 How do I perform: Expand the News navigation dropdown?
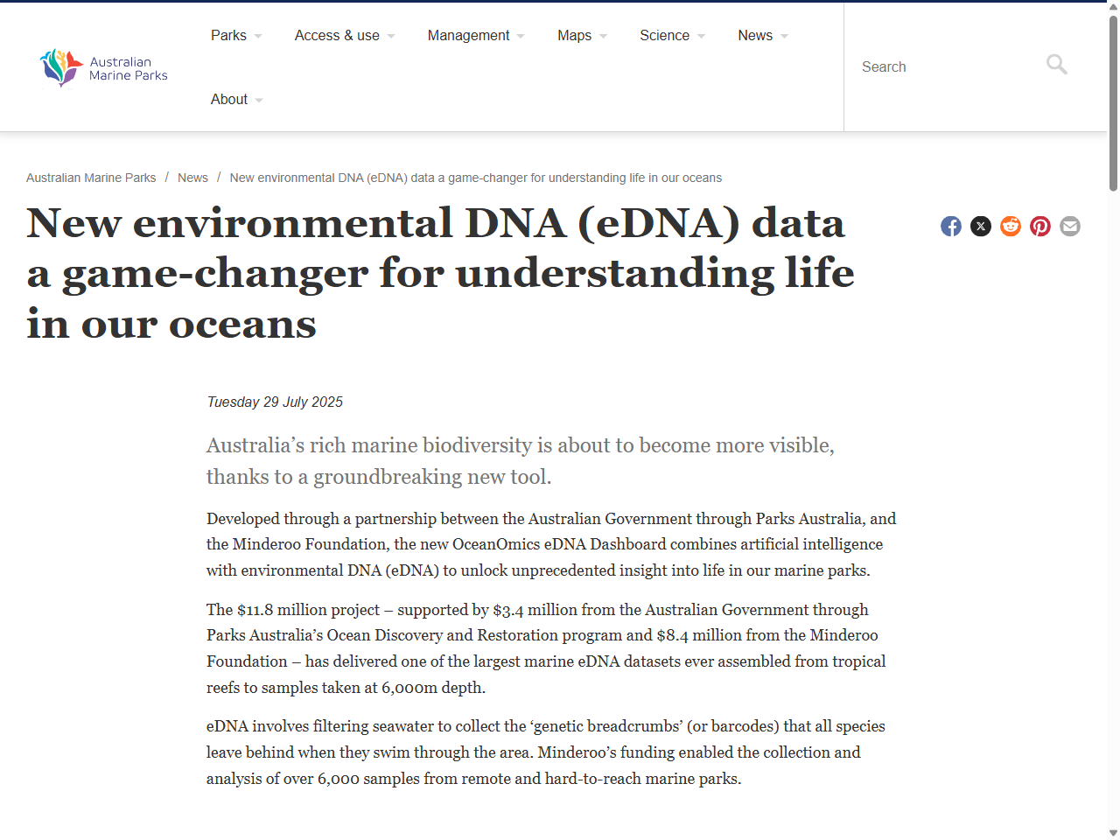pos(755,35)
